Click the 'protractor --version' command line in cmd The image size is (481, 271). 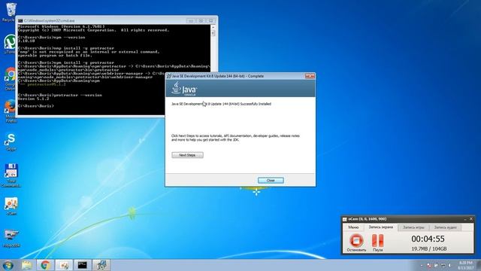[60, 95]
